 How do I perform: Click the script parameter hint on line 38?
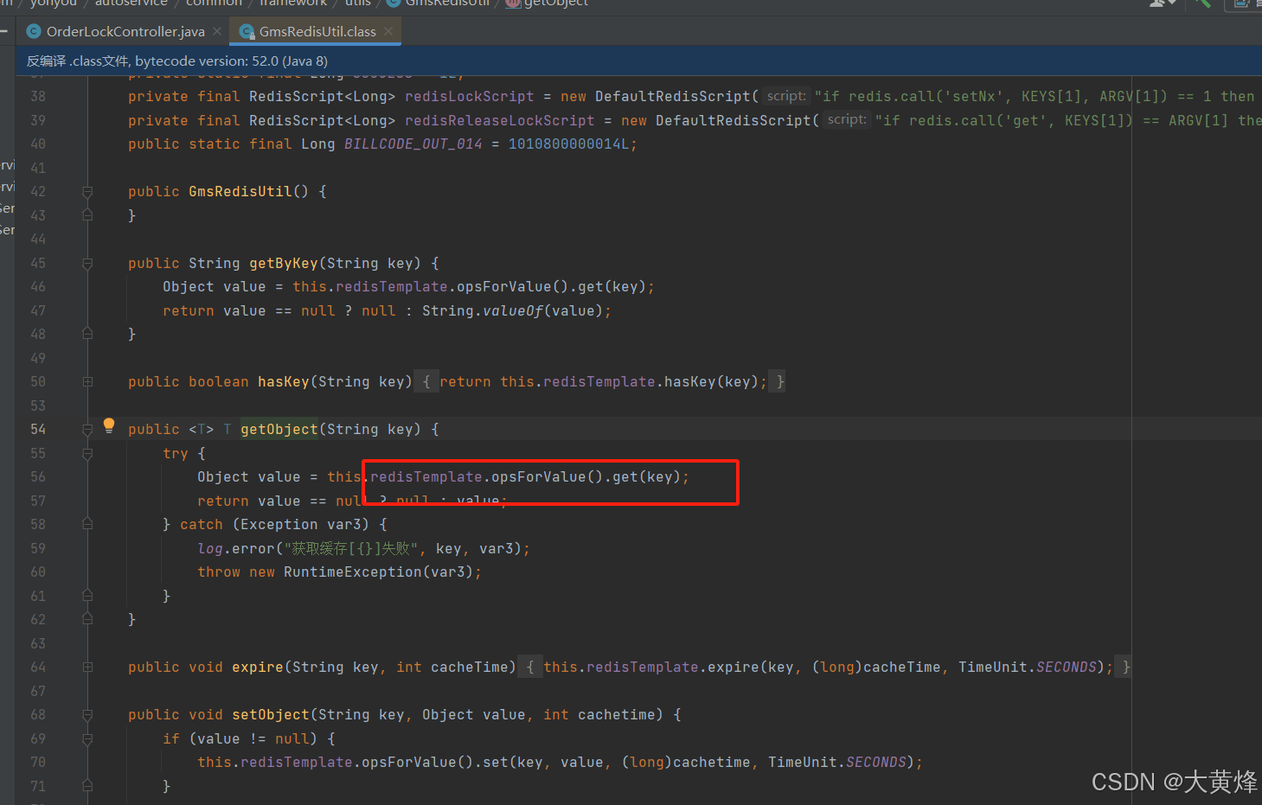coord(785,96)
